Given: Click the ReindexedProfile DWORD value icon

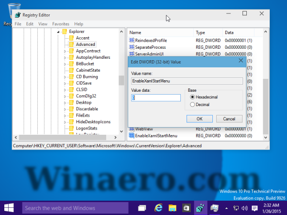Looking at the screenshot, I should tap(132, 40).
